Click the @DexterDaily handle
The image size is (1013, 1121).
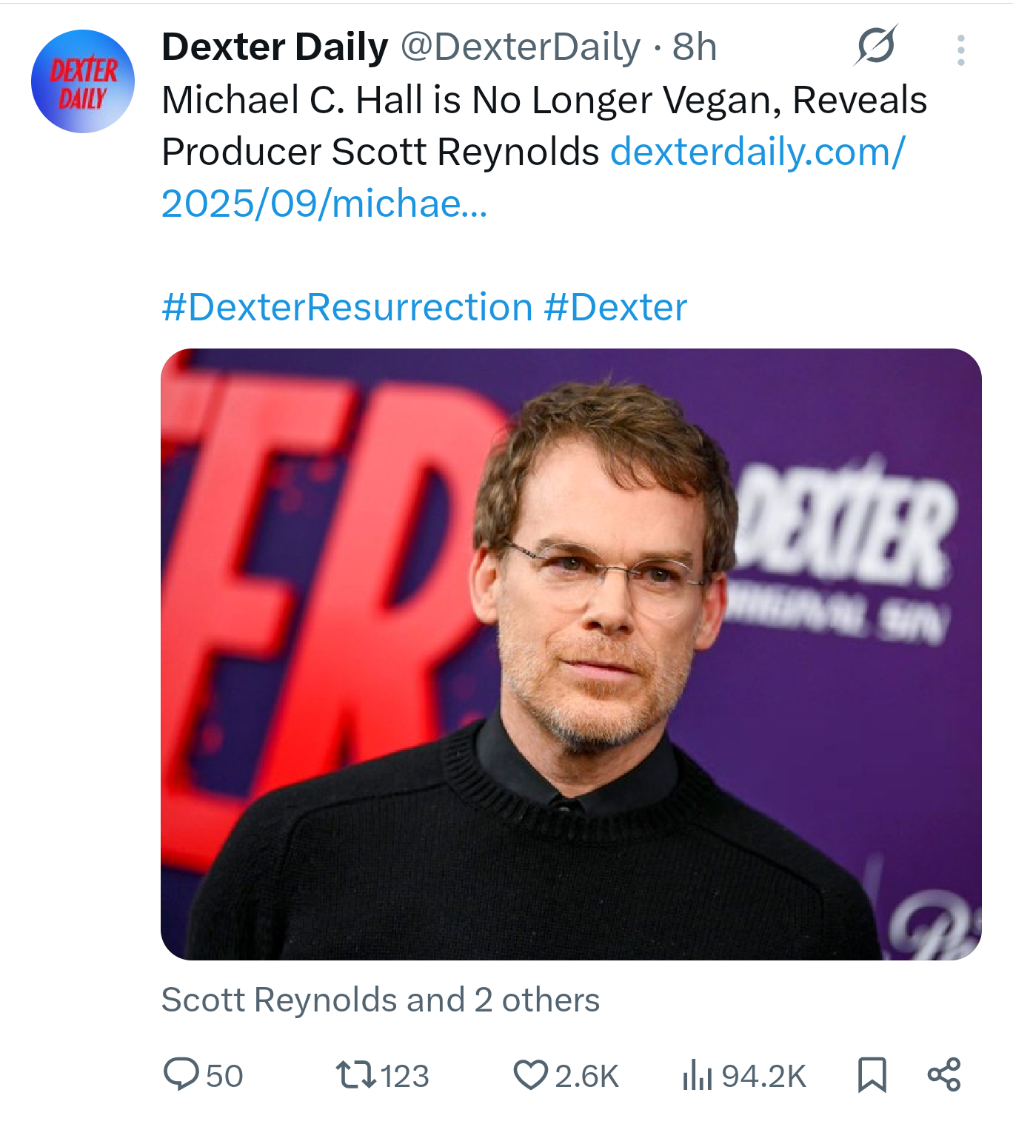pyautogui.click(x=521, y=47)
